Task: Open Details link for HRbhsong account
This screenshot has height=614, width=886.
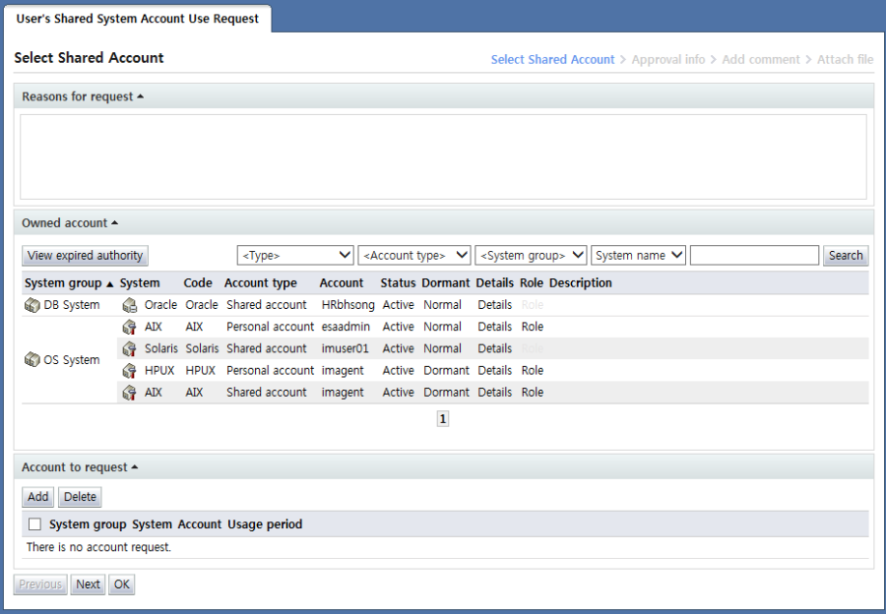Action: coord(495,305)
